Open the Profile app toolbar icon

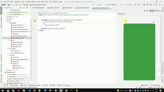tap(135, 5)
